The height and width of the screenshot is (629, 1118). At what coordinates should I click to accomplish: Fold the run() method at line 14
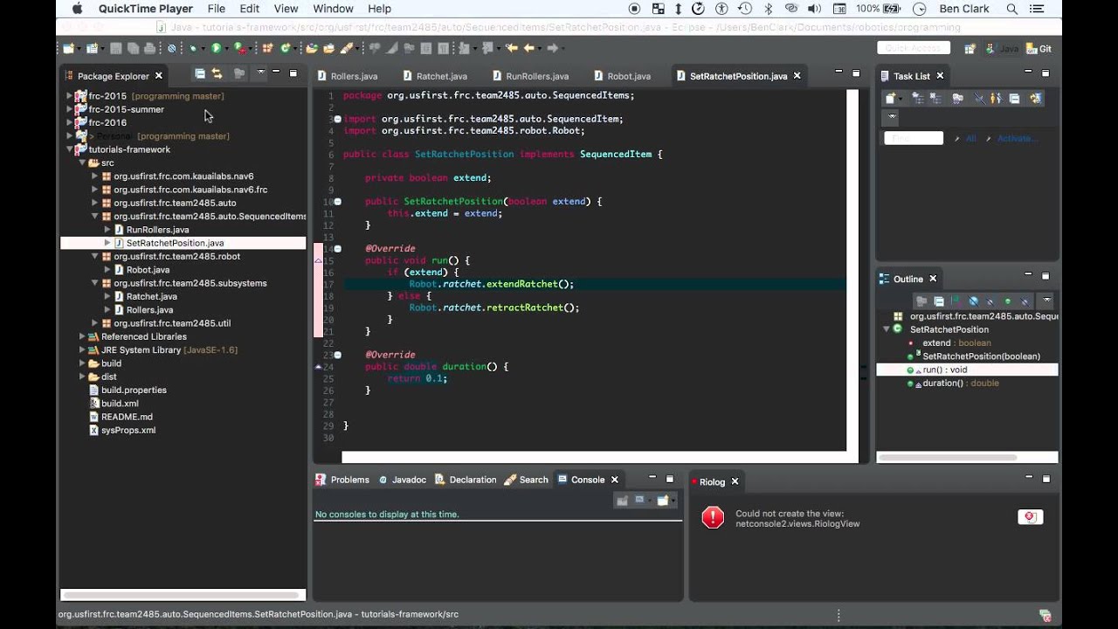tap(338, 248)
